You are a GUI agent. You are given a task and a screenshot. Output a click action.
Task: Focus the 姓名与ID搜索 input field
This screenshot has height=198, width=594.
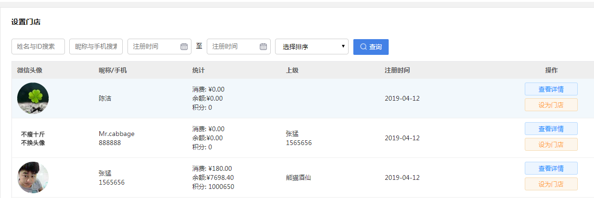(x=38, y=47)
